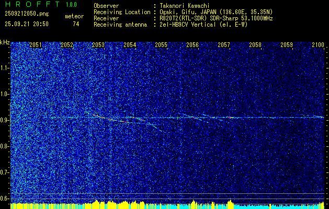Click the 2100 time axis marker
This screenshot has width=329, height=209.
click(318, 44)
